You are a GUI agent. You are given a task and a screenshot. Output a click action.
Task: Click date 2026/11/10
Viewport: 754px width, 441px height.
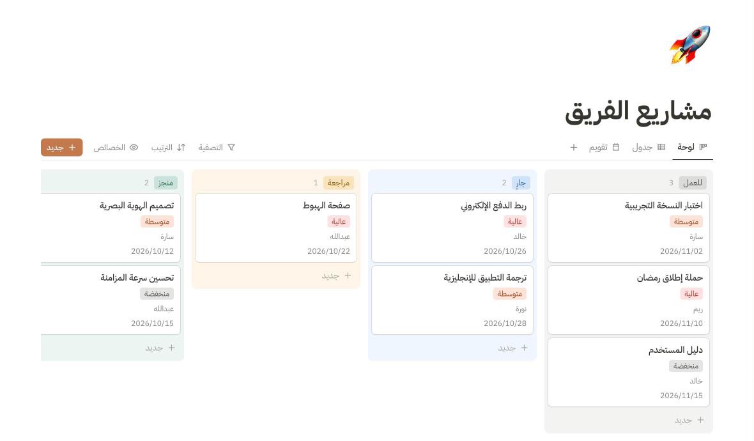coord(681,323)
